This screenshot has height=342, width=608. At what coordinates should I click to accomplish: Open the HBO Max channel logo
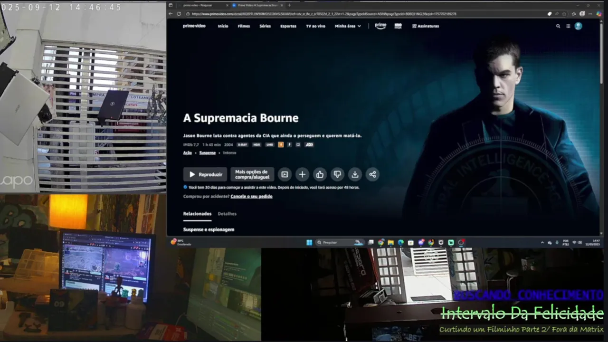coord(398,26)
